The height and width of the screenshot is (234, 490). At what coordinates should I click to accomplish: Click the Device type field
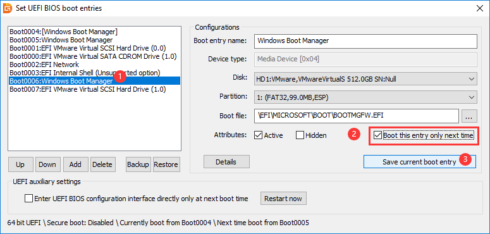click(x=365, y=59)
